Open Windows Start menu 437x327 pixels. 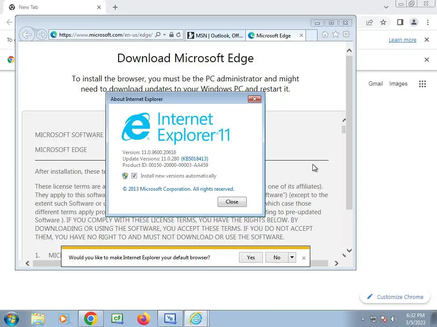12,318
